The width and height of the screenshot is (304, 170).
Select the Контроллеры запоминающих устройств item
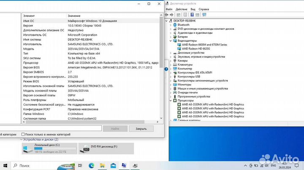(x=203, y=80)
